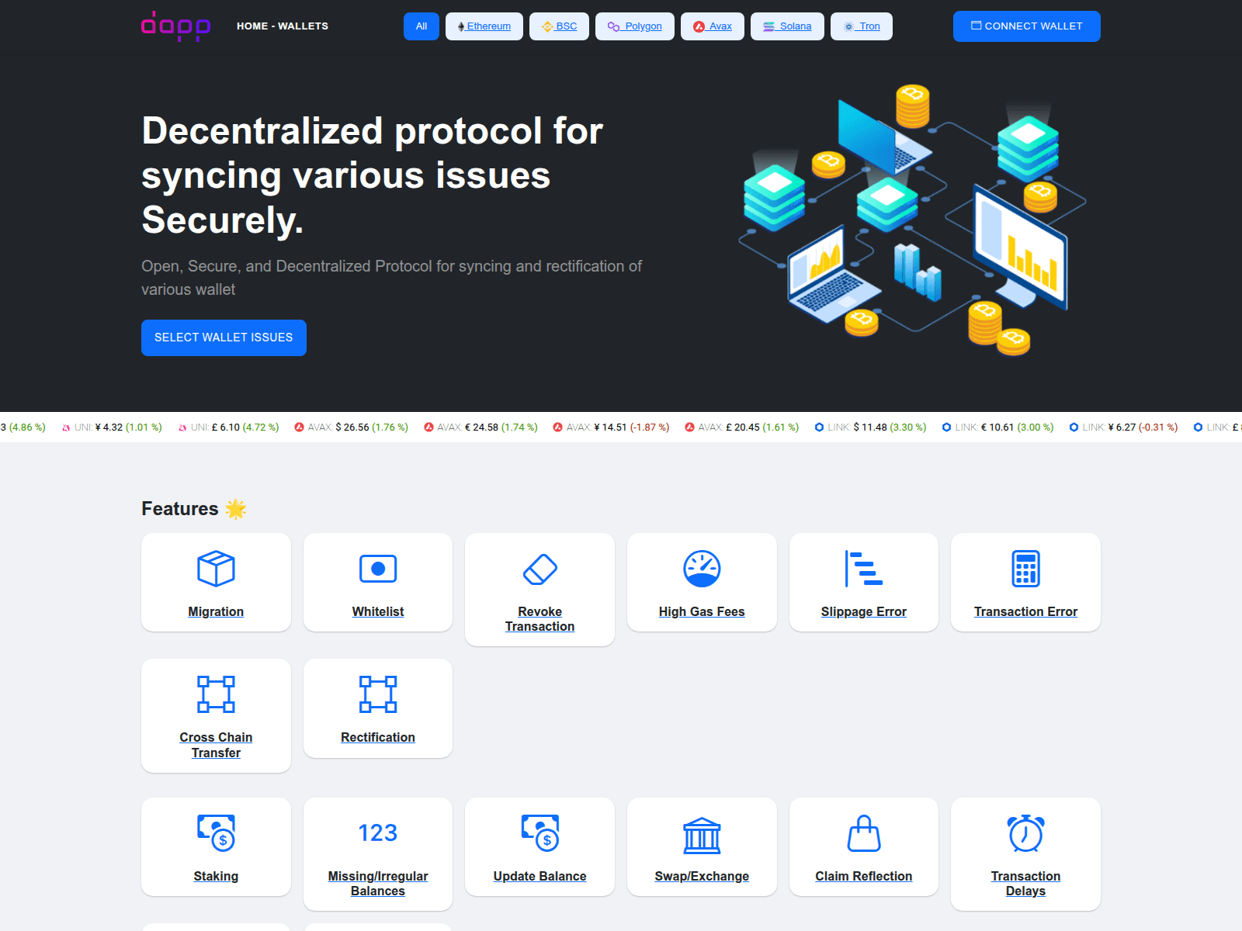Filter wallets by Avax

click(713, 26)
